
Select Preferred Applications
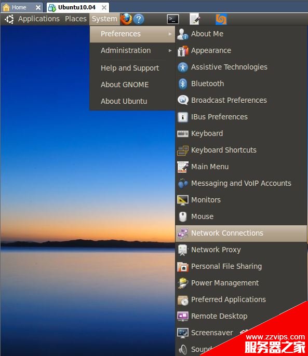pos(242,300)
